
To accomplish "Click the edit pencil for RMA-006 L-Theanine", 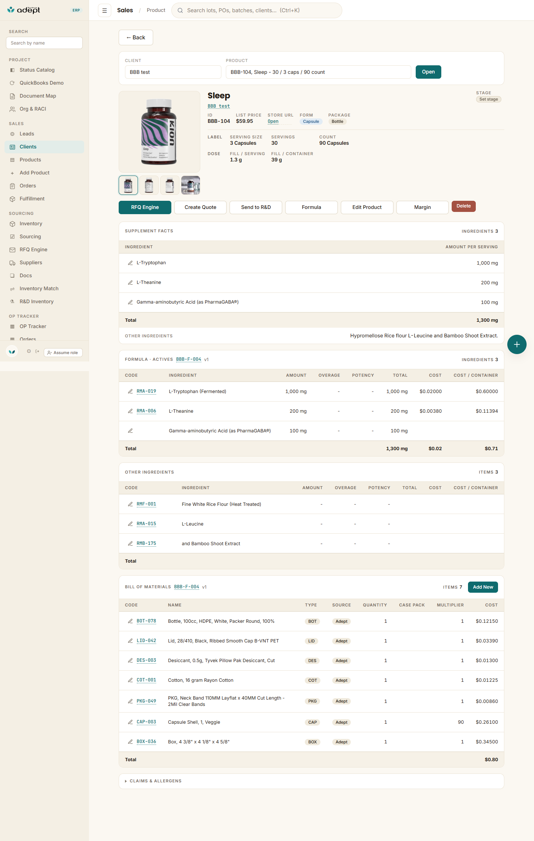I will [x=130, y=411].
